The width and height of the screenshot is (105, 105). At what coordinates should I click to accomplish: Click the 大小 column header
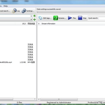(24, 24)
